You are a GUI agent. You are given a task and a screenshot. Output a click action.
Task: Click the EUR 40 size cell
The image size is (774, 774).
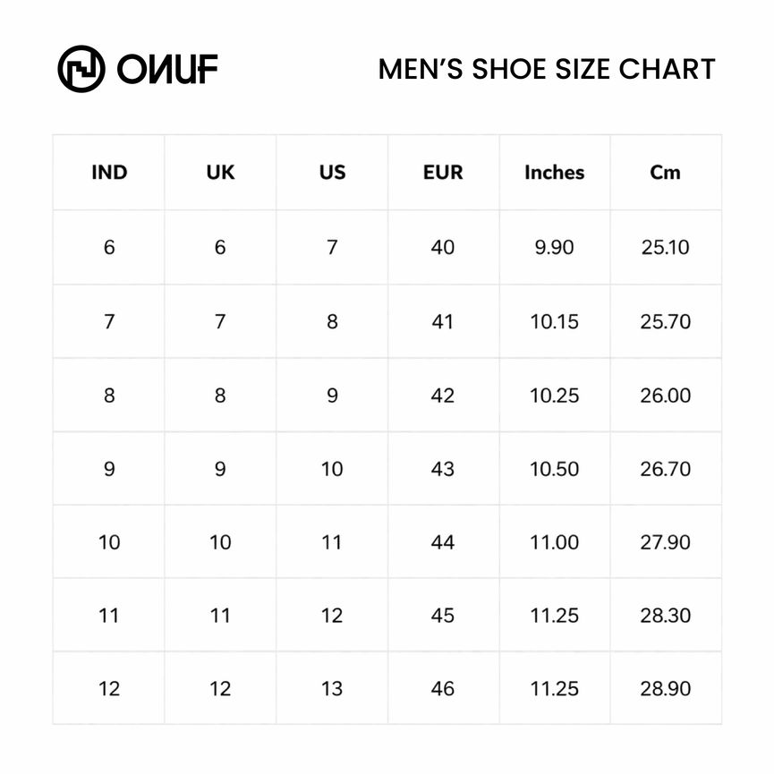pyautogui.click(x=443, y=247)
